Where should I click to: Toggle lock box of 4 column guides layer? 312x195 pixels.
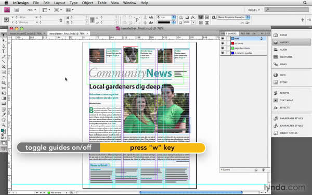pos(228,53)
